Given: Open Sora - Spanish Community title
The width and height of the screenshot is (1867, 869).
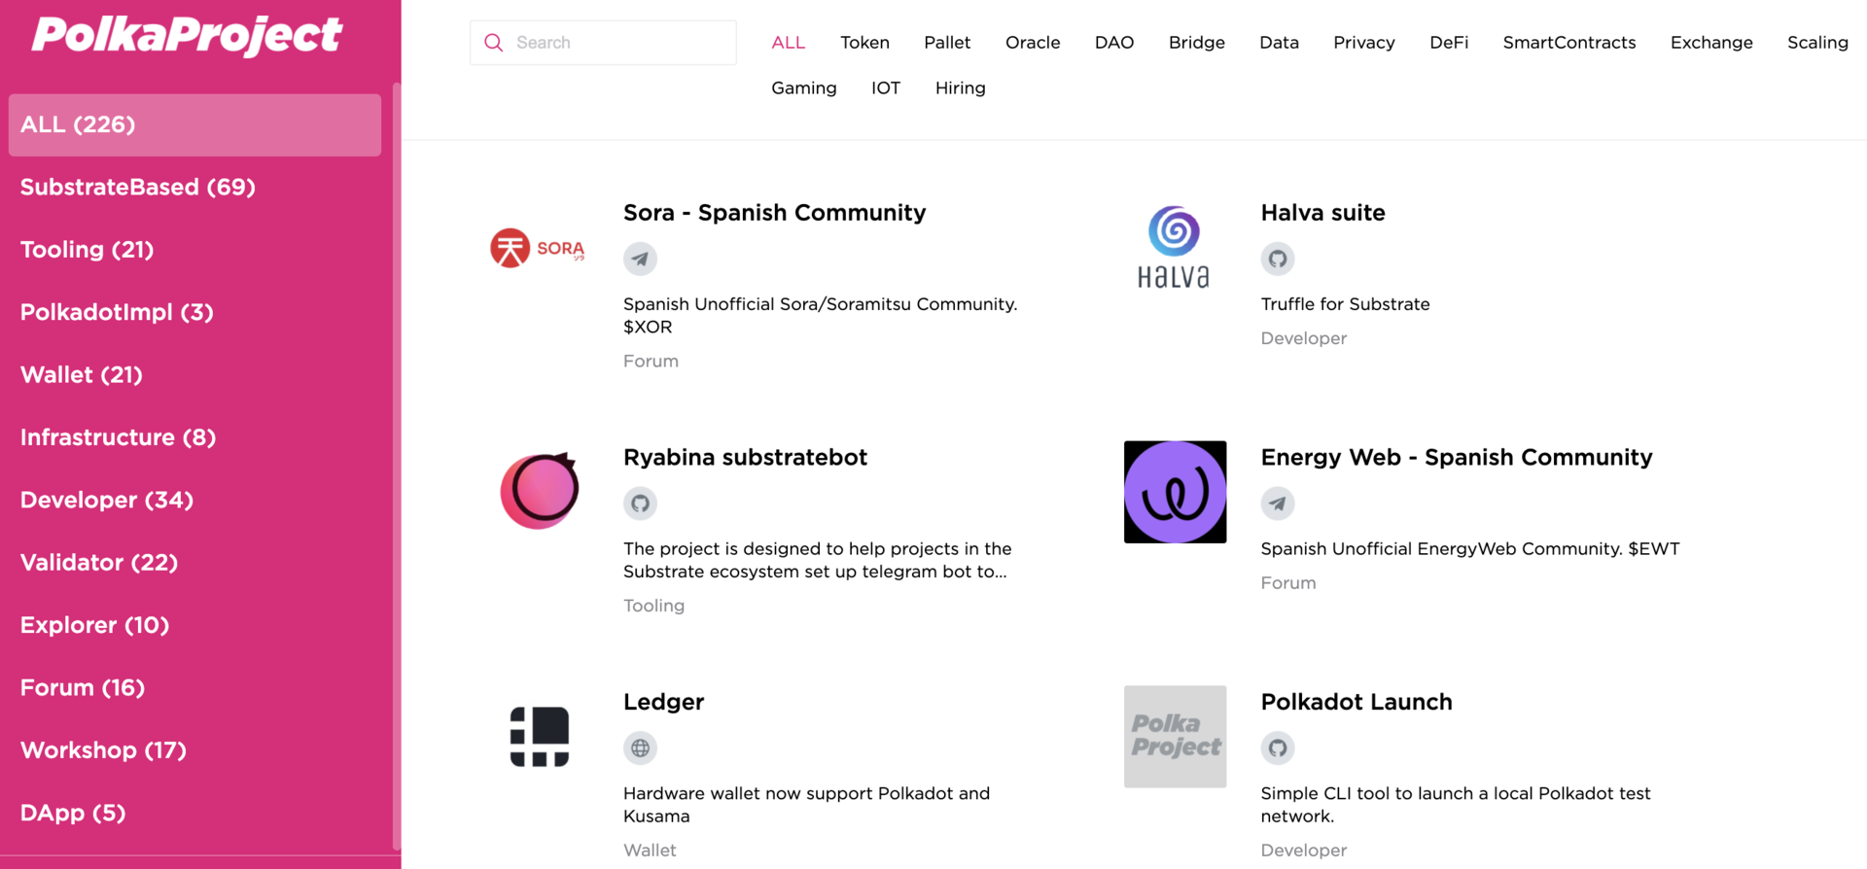Looking at the screenshot, I should coord(774,213).
